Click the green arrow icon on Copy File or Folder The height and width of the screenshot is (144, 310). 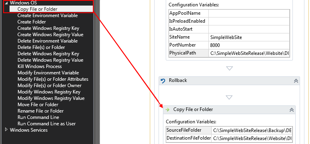pyautogui.click(x=168, y=110)
